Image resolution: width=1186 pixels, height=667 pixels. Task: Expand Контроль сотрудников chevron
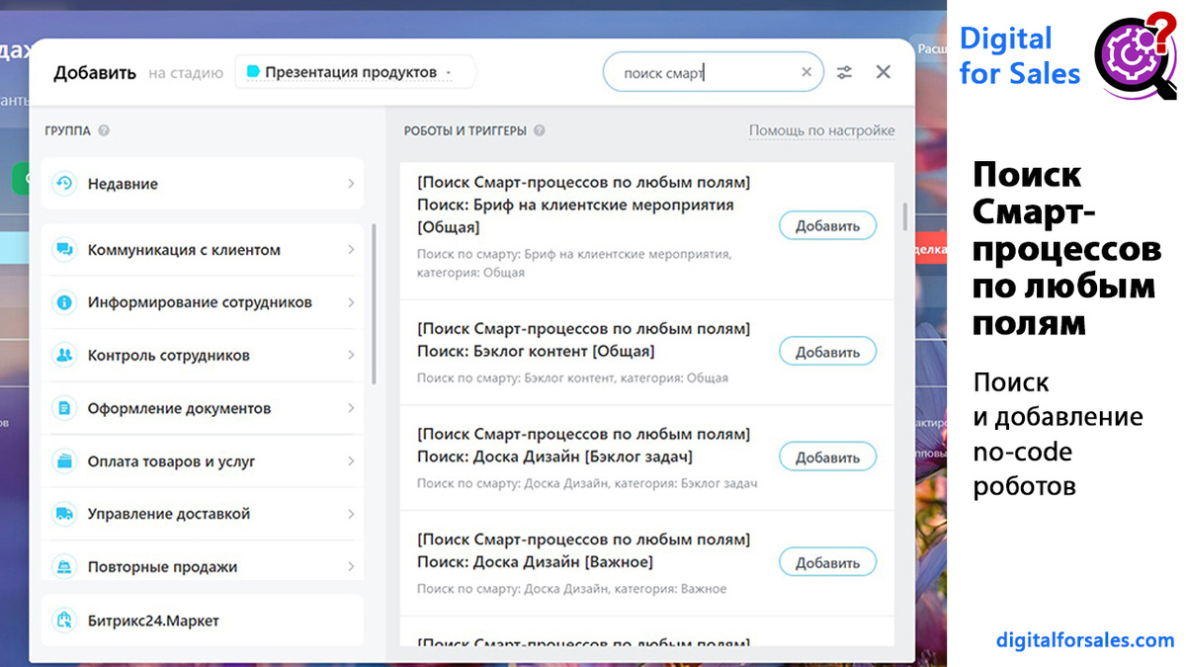click(351, 356)
